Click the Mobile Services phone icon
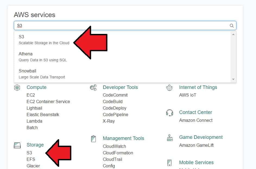Image resolution: width=256 pixels, height=169 pixels. (170, 163)
